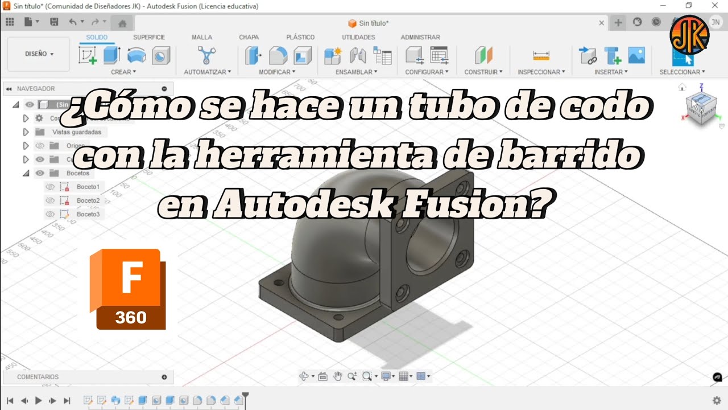
Task: Open the DISEÑO workspace dropdown
Action: tap(39, 54)
